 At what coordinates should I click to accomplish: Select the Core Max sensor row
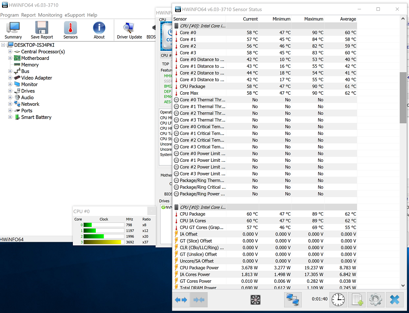click(x=265, y=93)
